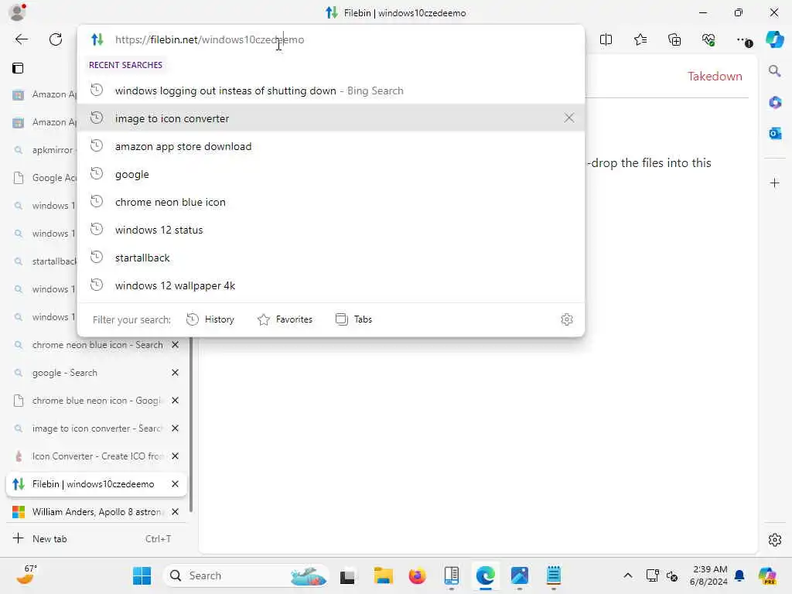Open the Favorites star toolbar icon
The height and width of the screenshot is (594, 792).
(640, 39)
